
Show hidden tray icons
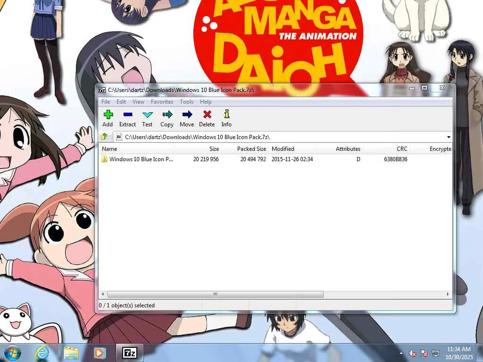tap(401, 354)
